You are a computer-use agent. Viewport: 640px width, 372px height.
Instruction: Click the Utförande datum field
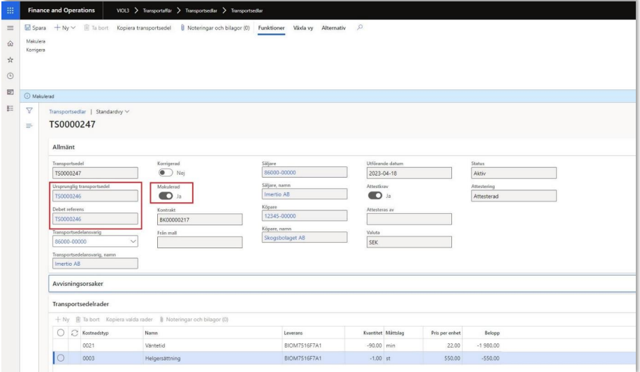(x=409, y=173)
